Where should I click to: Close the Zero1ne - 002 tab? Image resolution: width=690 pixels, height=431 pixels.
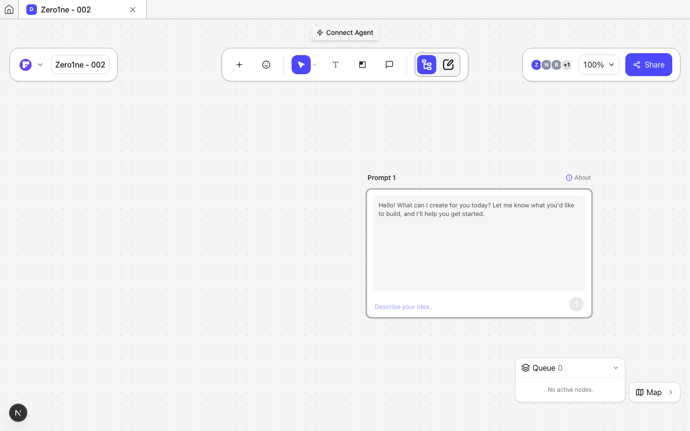[x=133, y=10]
